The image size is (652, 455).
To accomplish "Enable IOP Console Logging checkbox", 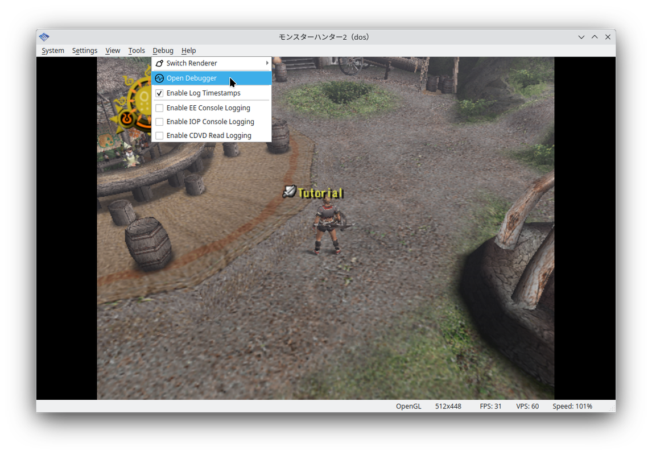I will coord(159,122).
